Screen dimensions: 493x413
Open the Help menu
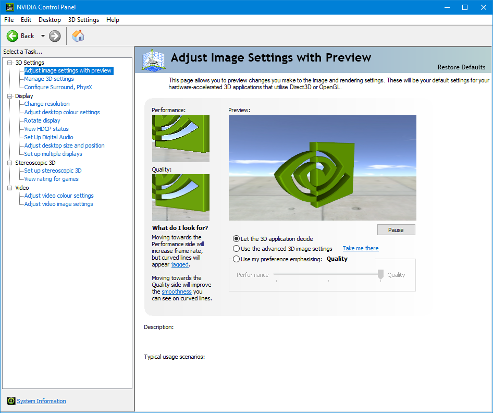tap(113, 20)
